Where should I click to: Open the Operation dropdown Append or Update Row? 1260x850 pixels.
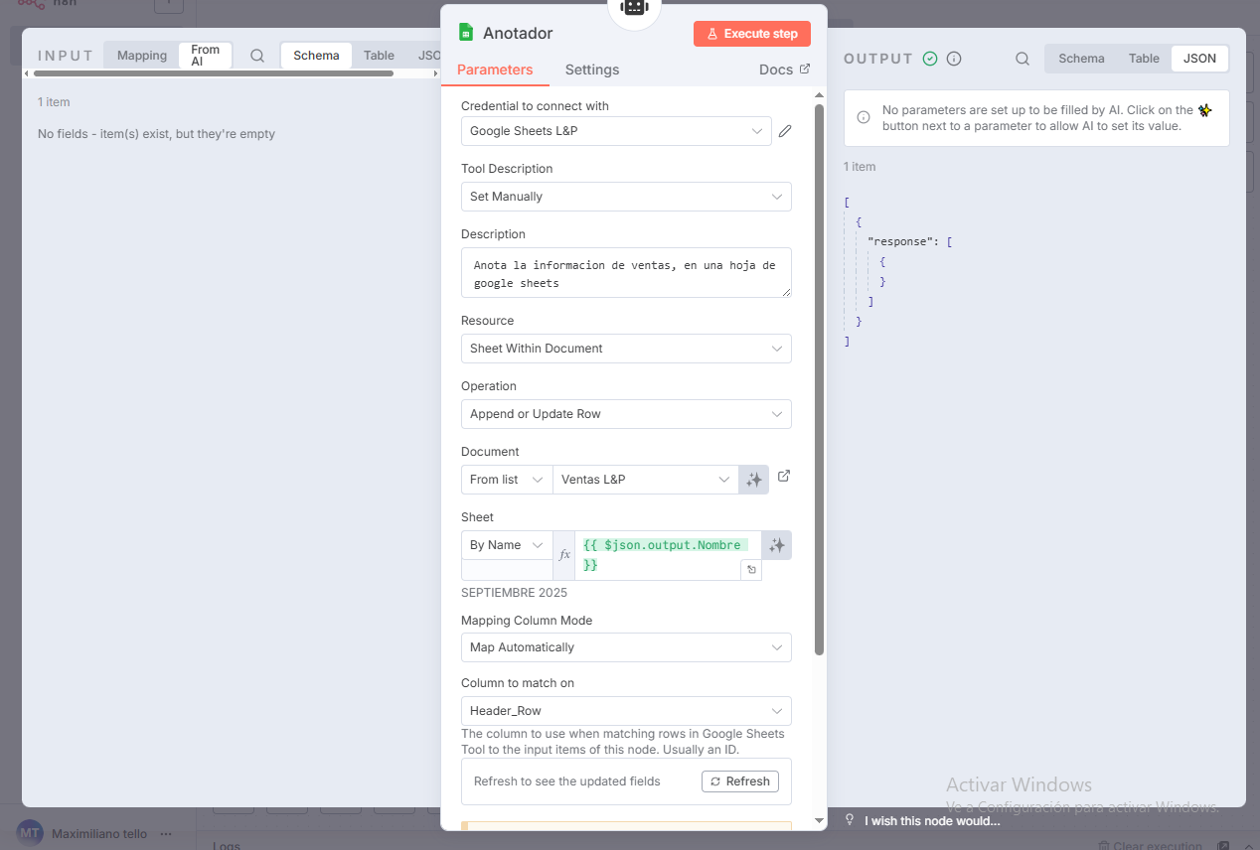click(626, 414)
